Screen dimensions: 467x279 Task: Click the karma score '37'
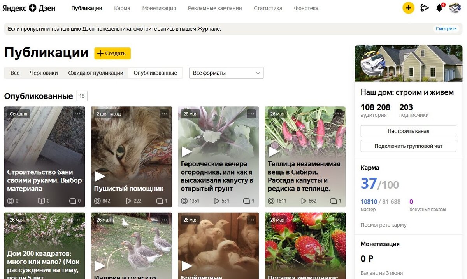tap(369, 184)
